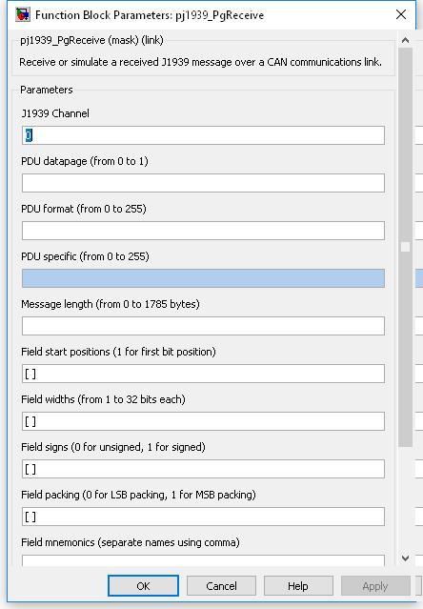Focus the PDU datapage input field
Image resolution: width=423 pixels, height=609 pixels.
(x=203, y=183)
